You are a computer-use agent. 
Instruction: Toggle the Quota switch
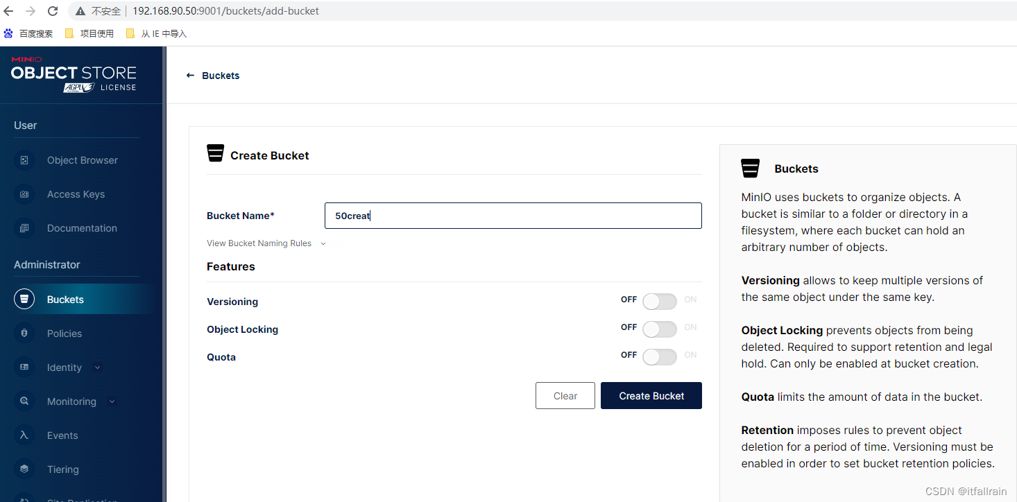click(x=659, y=357)
